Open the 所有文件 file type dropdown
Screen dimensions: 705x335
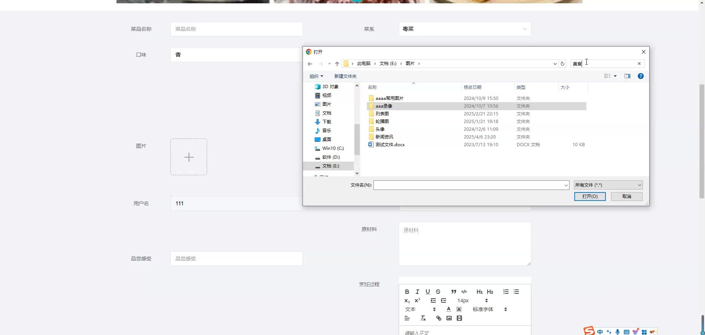608,185
